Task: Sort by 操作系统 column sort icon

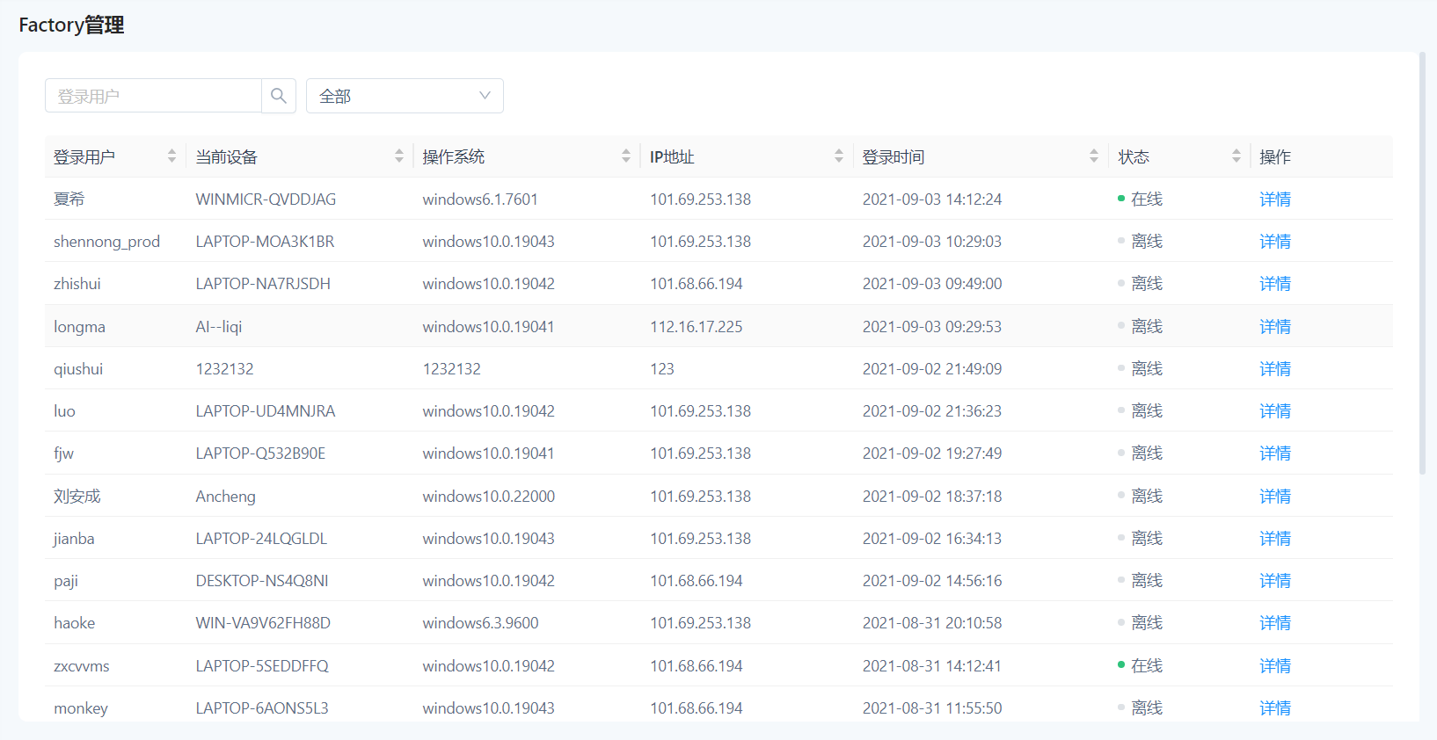Action: 626,156
